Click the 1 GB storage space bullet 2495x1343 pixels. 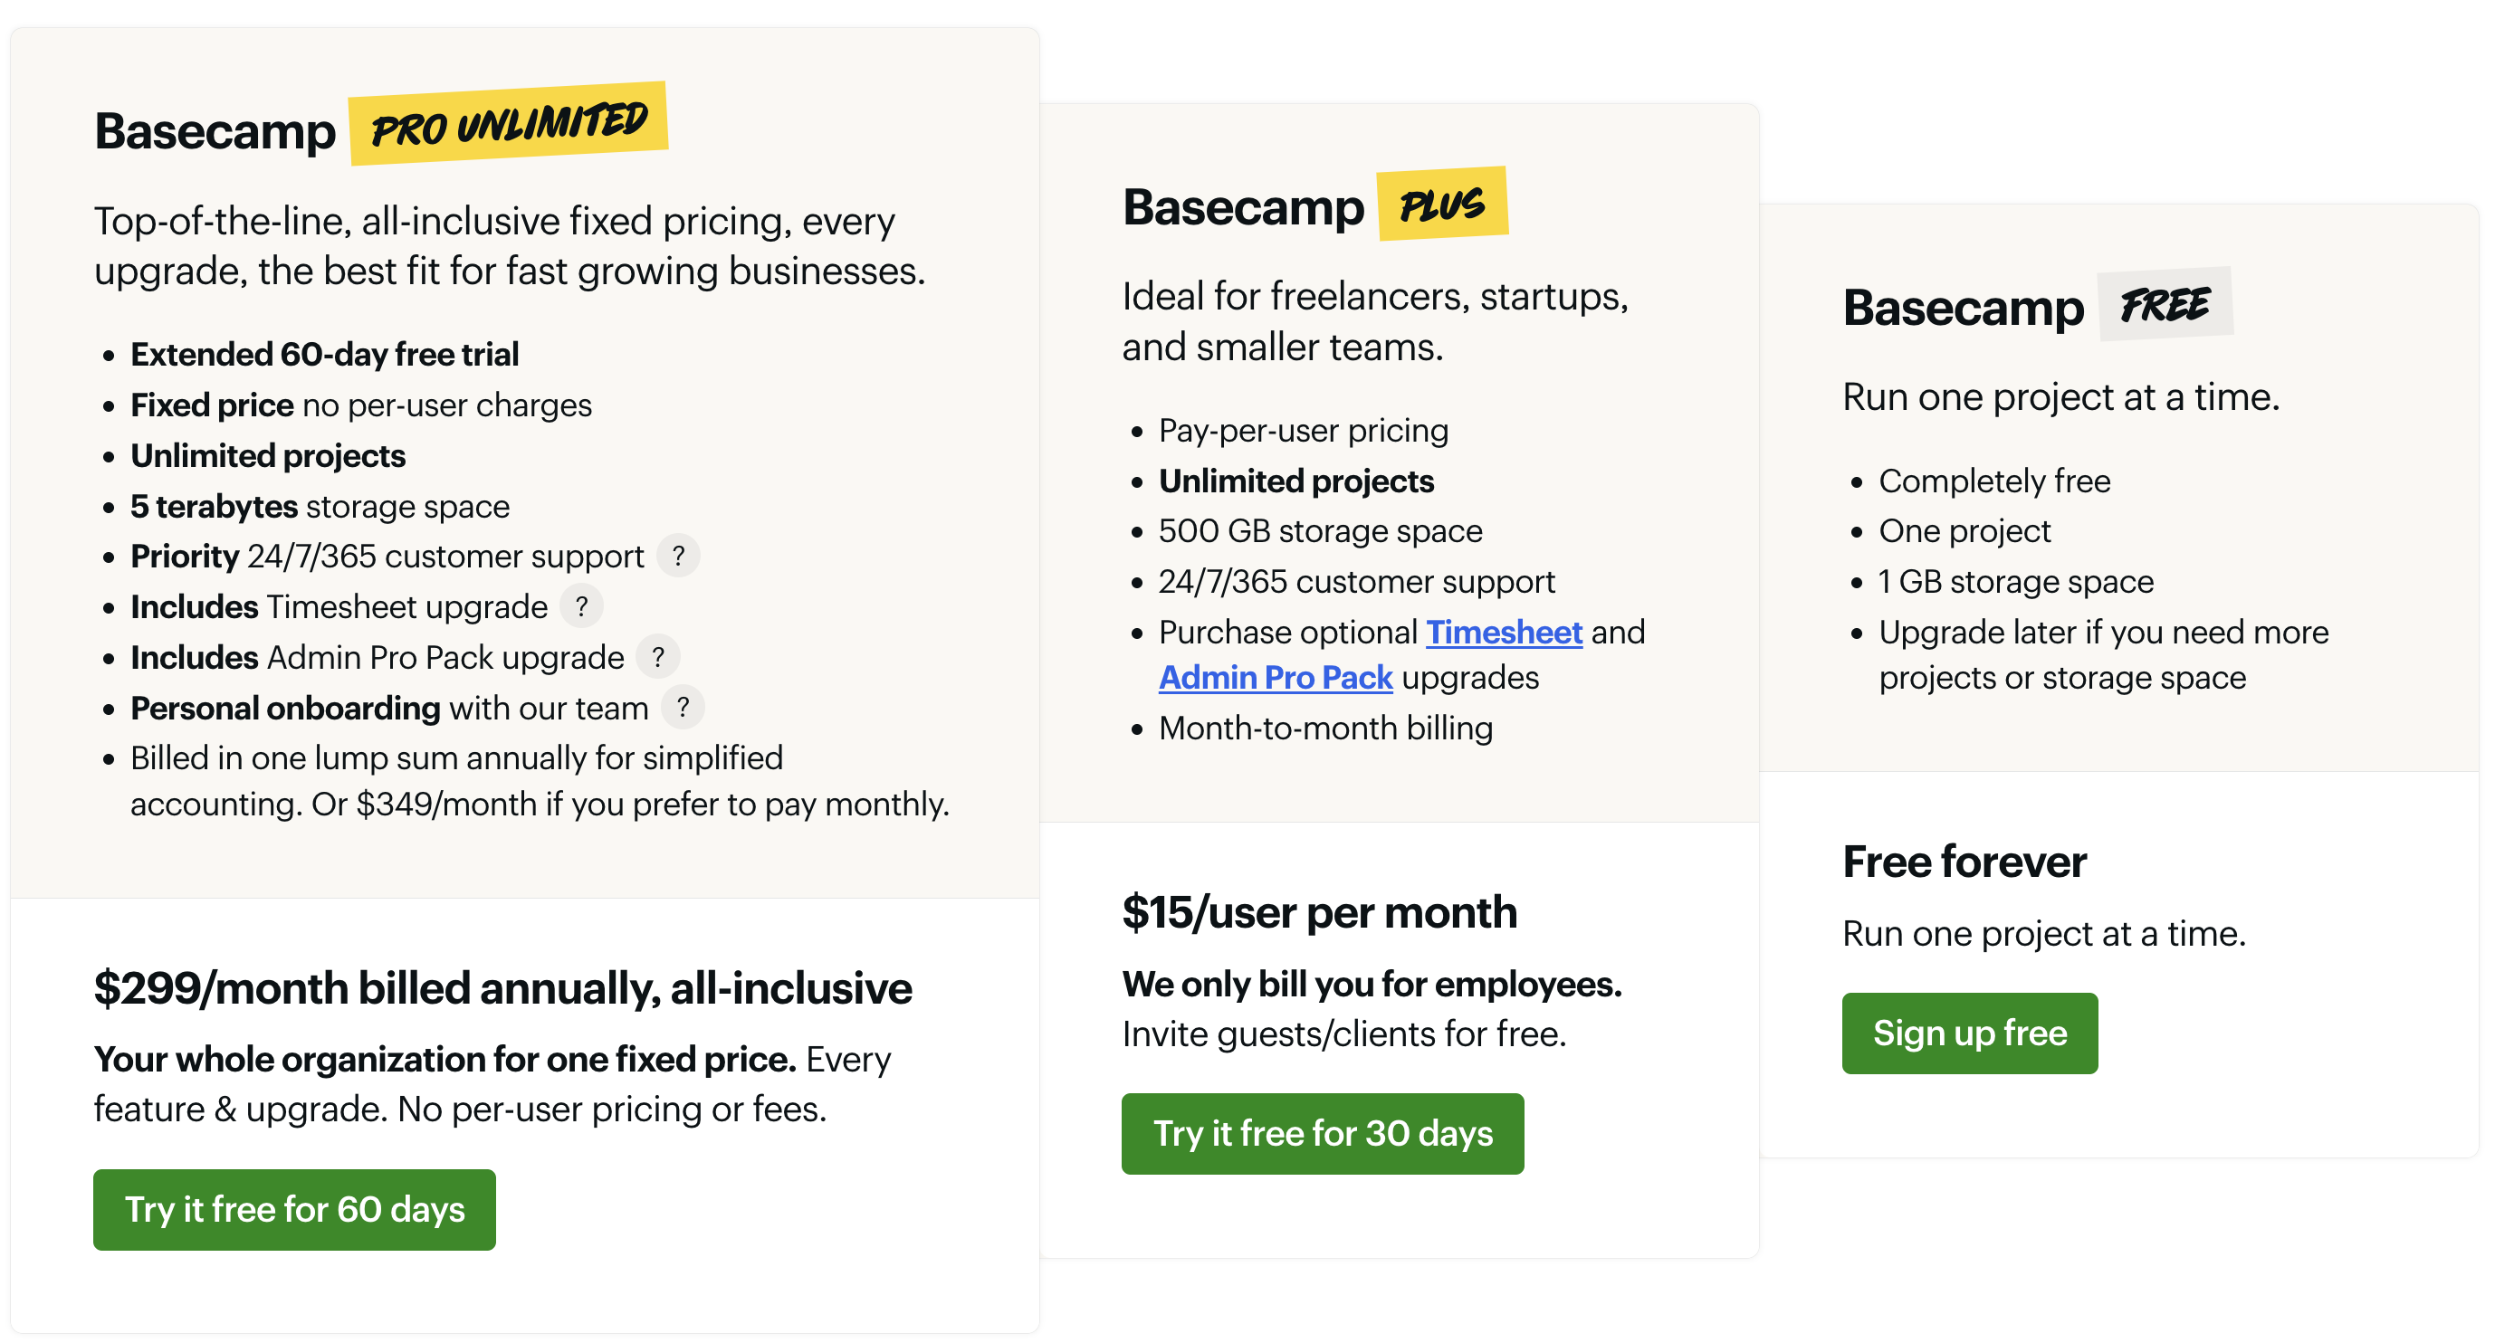coord(2015,581)
